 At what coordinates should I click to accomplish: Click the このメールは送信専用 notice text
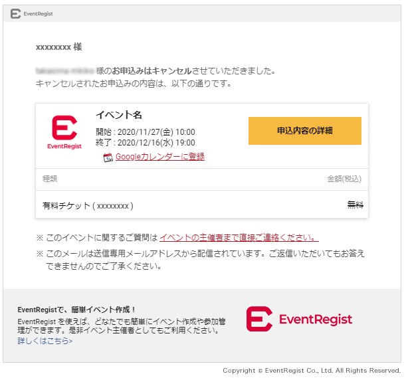click(205, 260)
